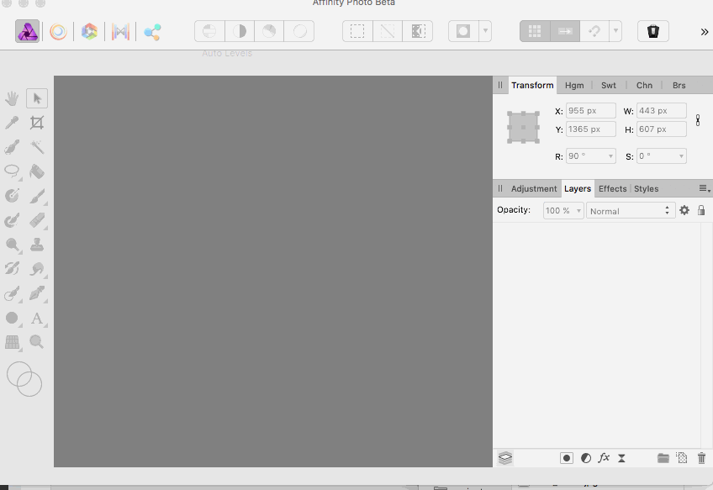Select the View (hand) tool
This screenshot has width=713, height=490.
point(12,98)
